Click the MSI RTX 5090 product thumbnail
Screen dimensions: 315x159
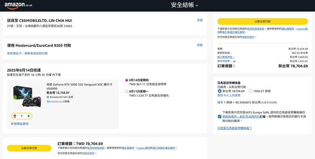pyautogui.click(x=27, y=96)
